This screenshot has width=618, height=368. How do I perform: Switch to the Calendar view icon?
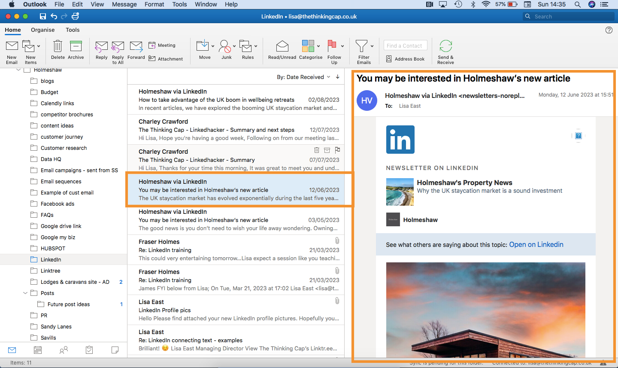click(38, 350)
